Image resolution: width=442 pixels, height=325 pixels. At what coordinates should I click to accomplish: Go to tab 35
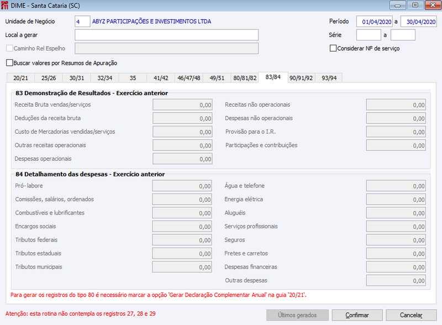point(133,78)
